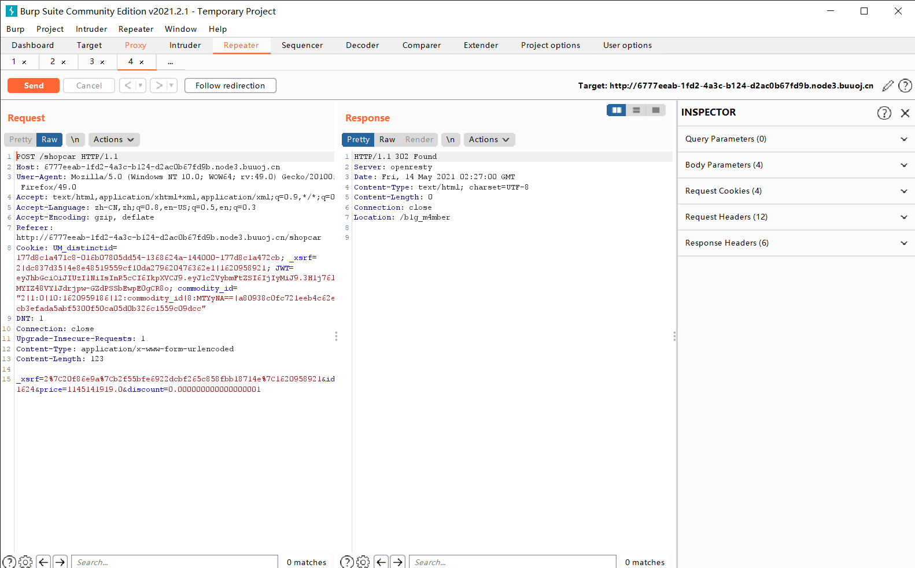The image size is (915, 568).
Task: Open the Burp menu
Action: [16, 29]
